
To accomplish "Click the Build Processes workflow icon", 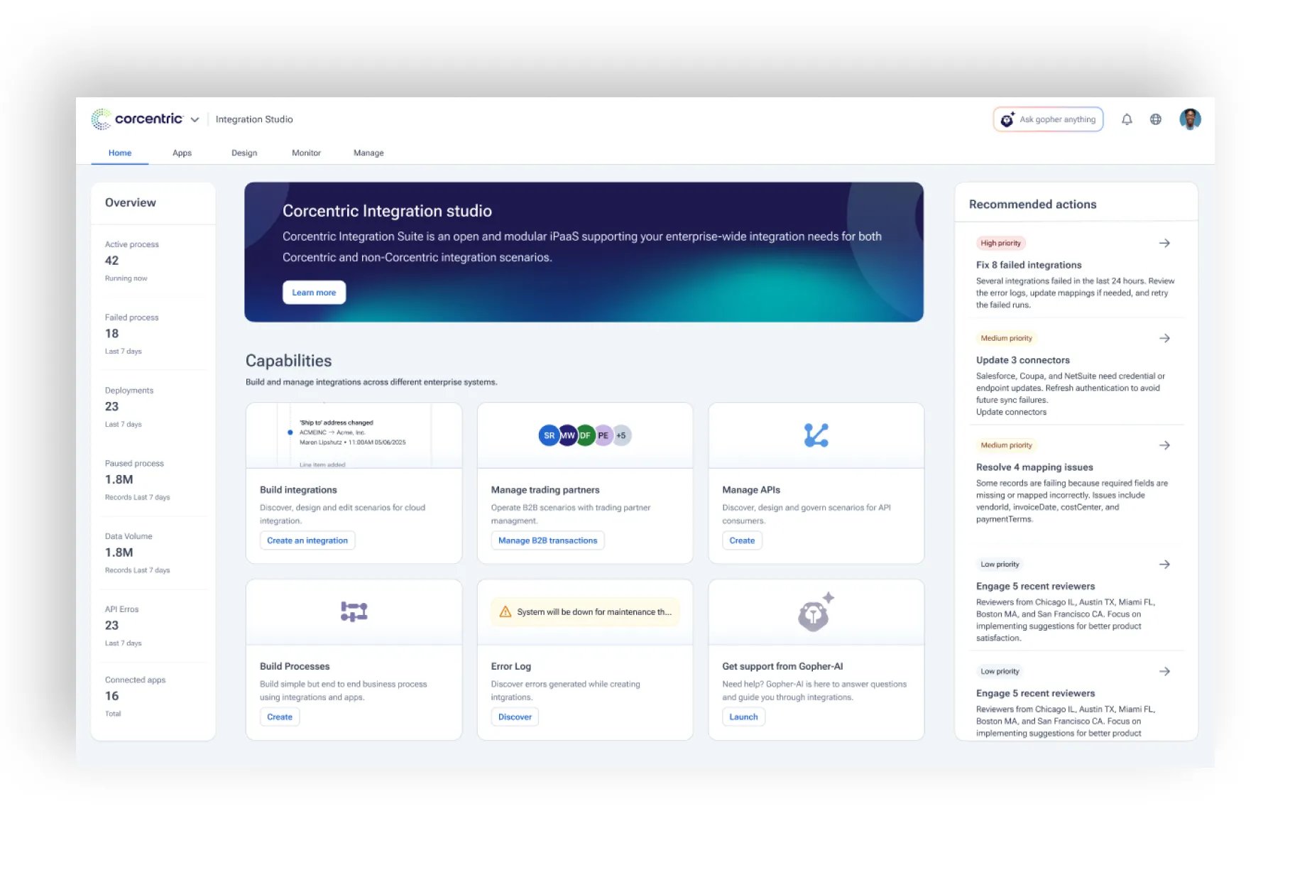I will 354,611.
